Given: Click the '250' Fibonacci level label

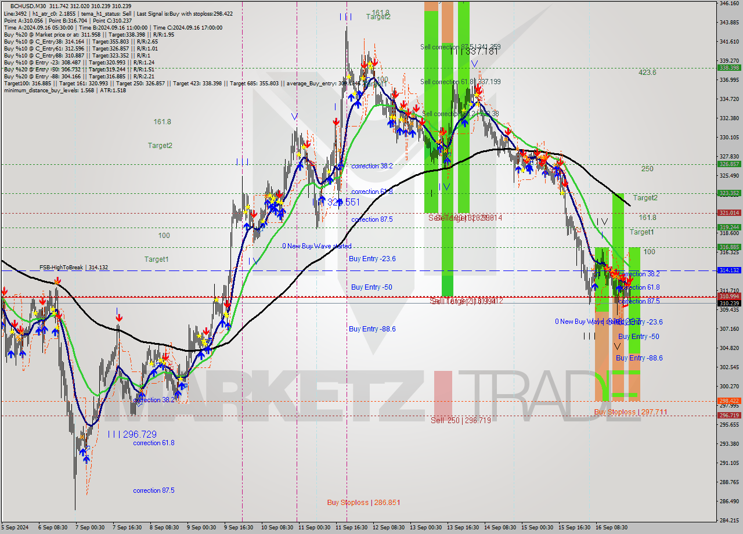Looking at the screenshot, I should 647,169.
